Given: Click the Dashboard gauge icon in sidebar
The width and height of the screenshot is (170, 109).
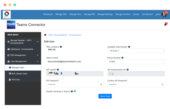Looking at the screenshot, I should pos(9,49).
